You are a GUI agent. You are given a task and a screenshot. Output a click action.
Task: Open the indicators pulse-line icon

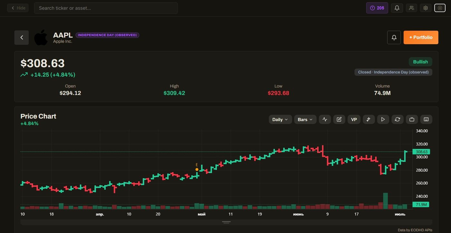click(x=325, y=119)
